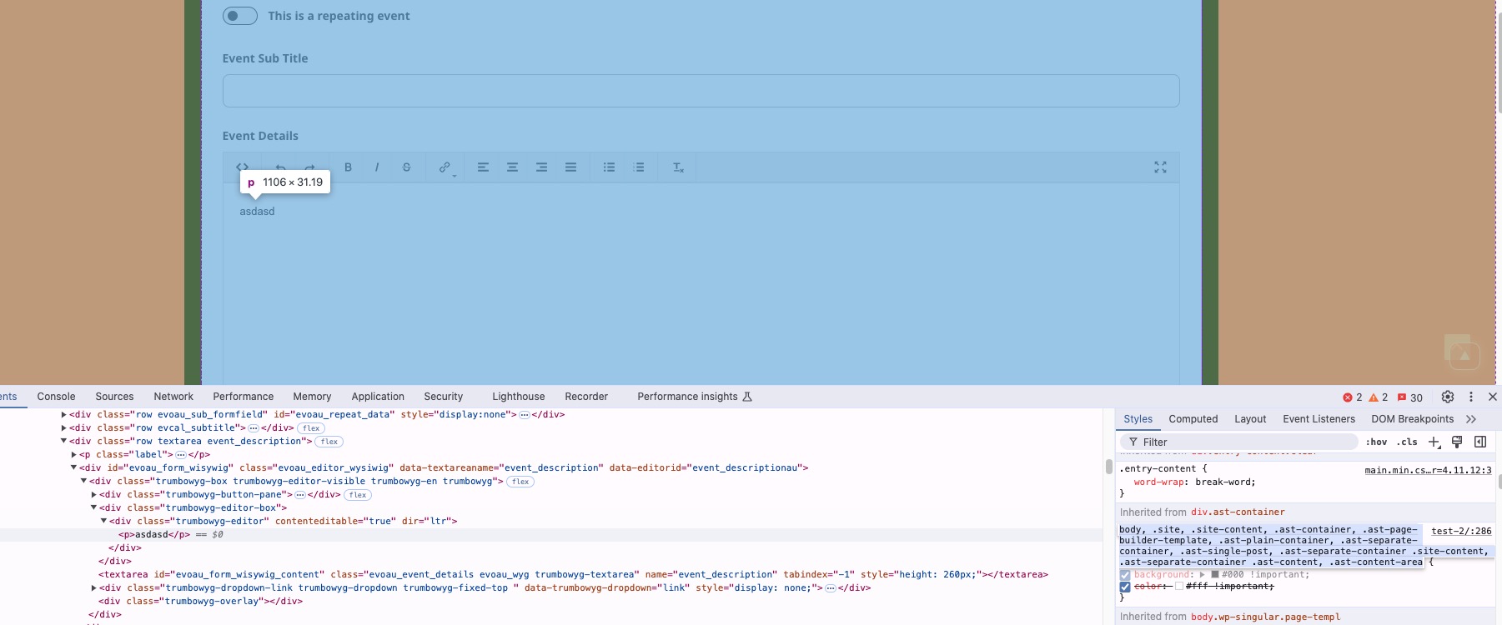Center-align text in the Event Details editor
This screenshot has height=625, width=1502.
coord(512,167)
